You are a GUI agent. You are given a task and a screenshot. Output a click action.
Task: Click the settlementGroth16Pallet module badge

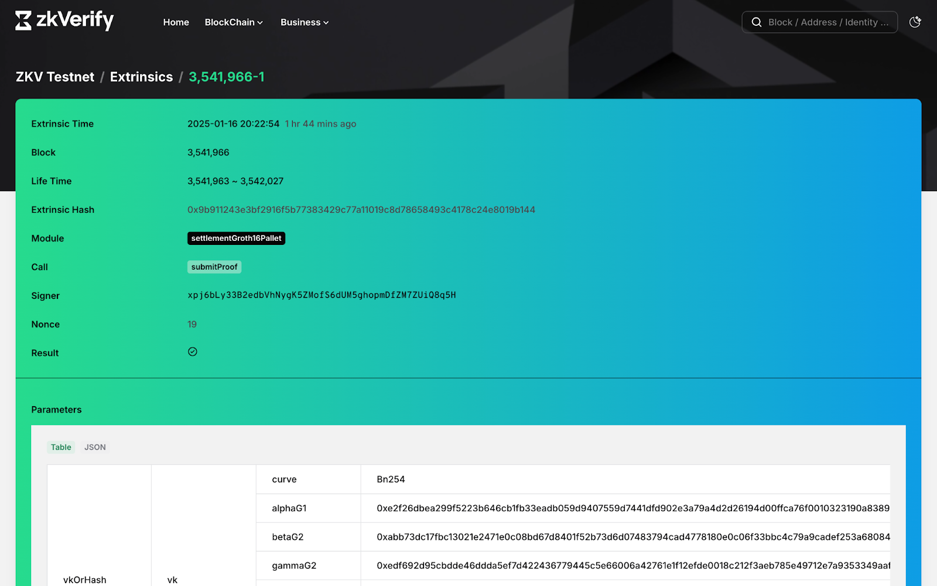click(x=236, y=239)
